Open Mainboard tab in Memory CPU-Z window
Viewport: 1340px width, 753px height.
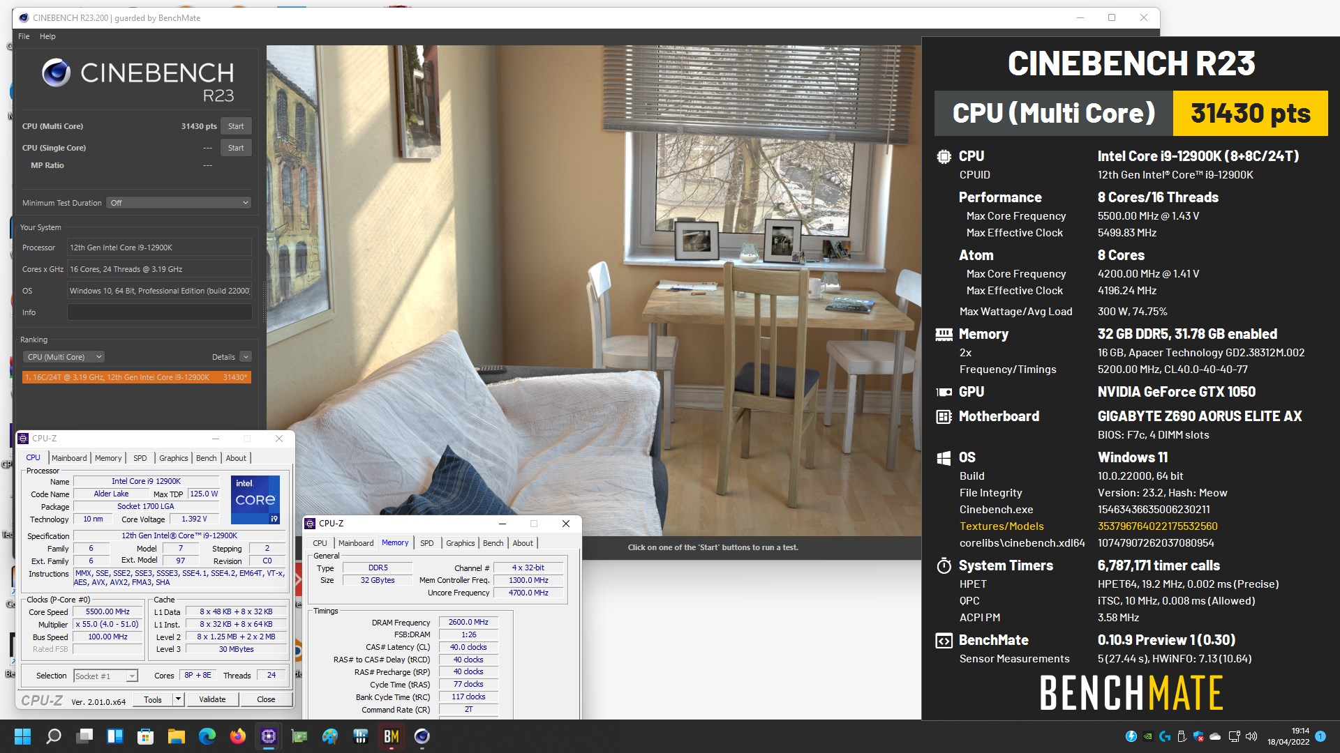[356, 543]
